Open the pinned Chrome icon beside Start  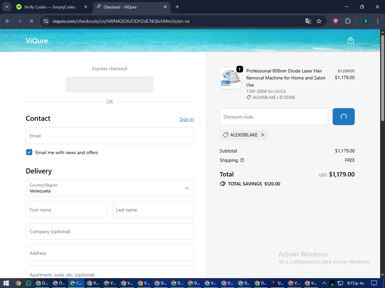18,283
